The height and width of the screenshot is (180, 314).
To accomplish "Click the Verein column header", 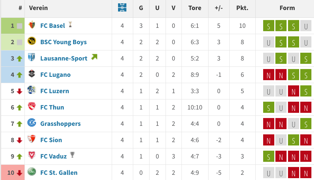I will coord(39,8).
